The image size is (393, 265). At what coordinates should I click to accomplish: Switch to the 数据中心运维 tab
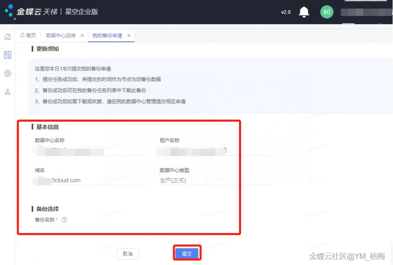pos(61,36)
